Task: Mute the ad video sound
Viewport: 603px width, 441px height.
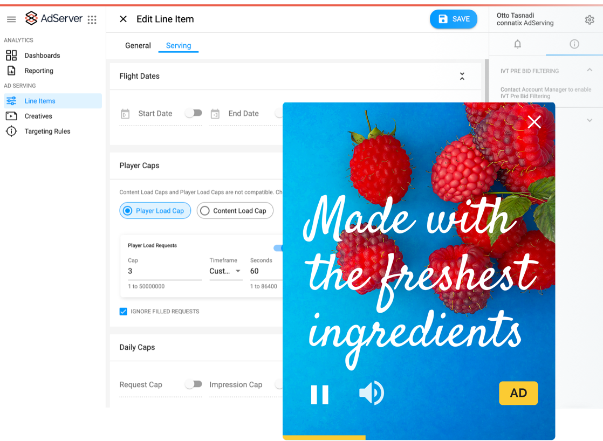Action: pyautogui.click(x=371, y=393)
